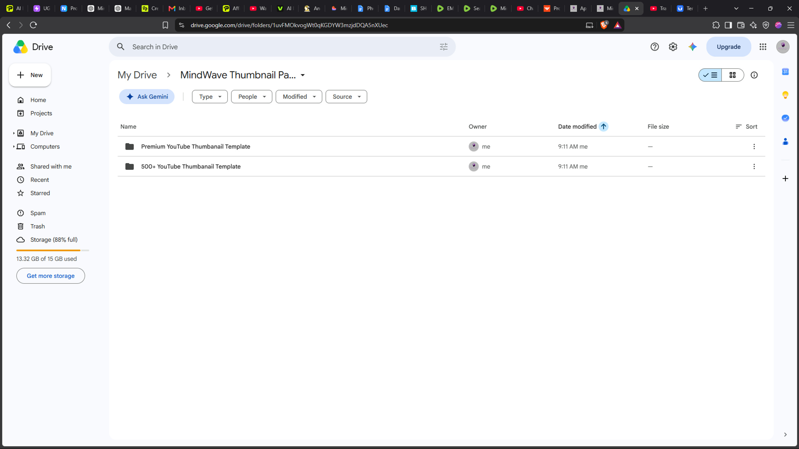Select the Premium YouTube Thumbanail Template folder

[441, 147]
